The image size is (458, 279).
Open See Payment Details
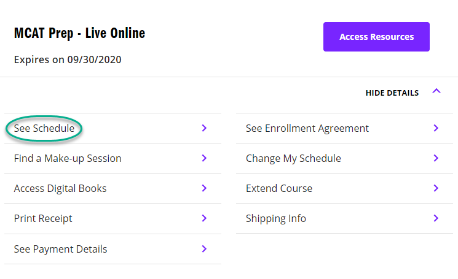60,249
